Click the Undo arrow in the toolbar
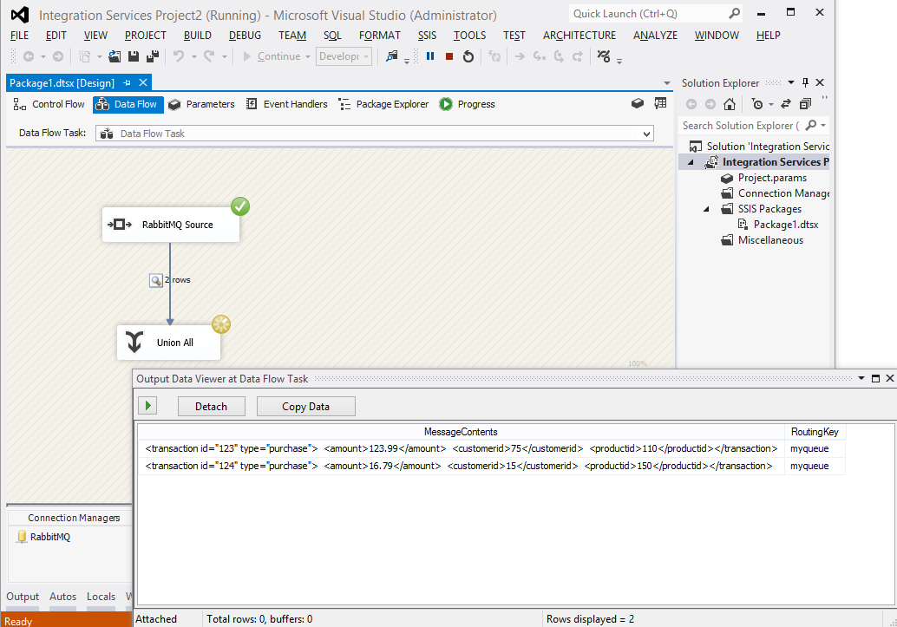Screen dimensions: 897x627 point(179,56)
